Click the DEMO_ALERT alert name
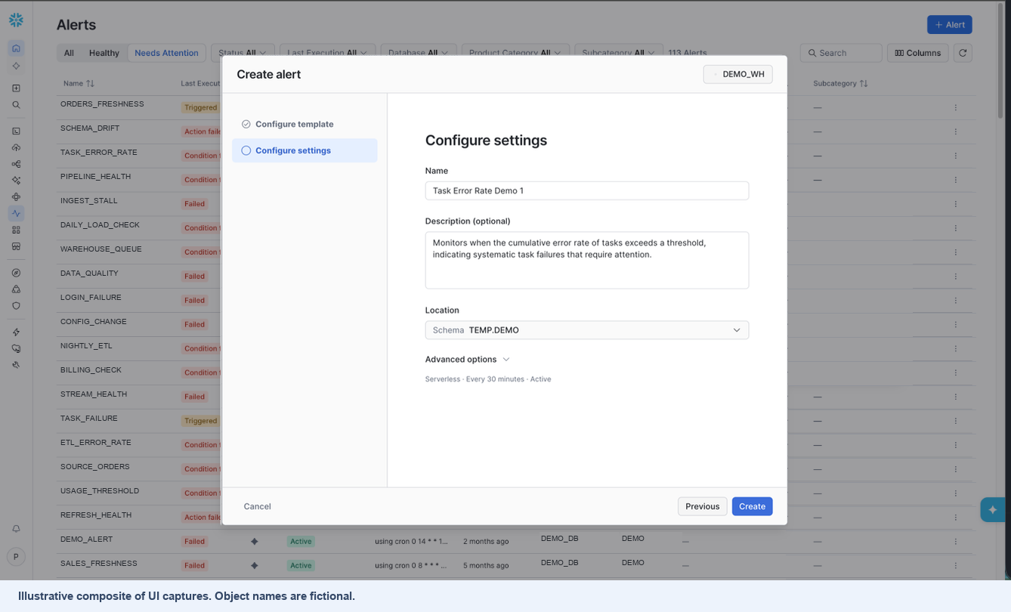Viewport: 1011px width, 612px height. (87, 539)
